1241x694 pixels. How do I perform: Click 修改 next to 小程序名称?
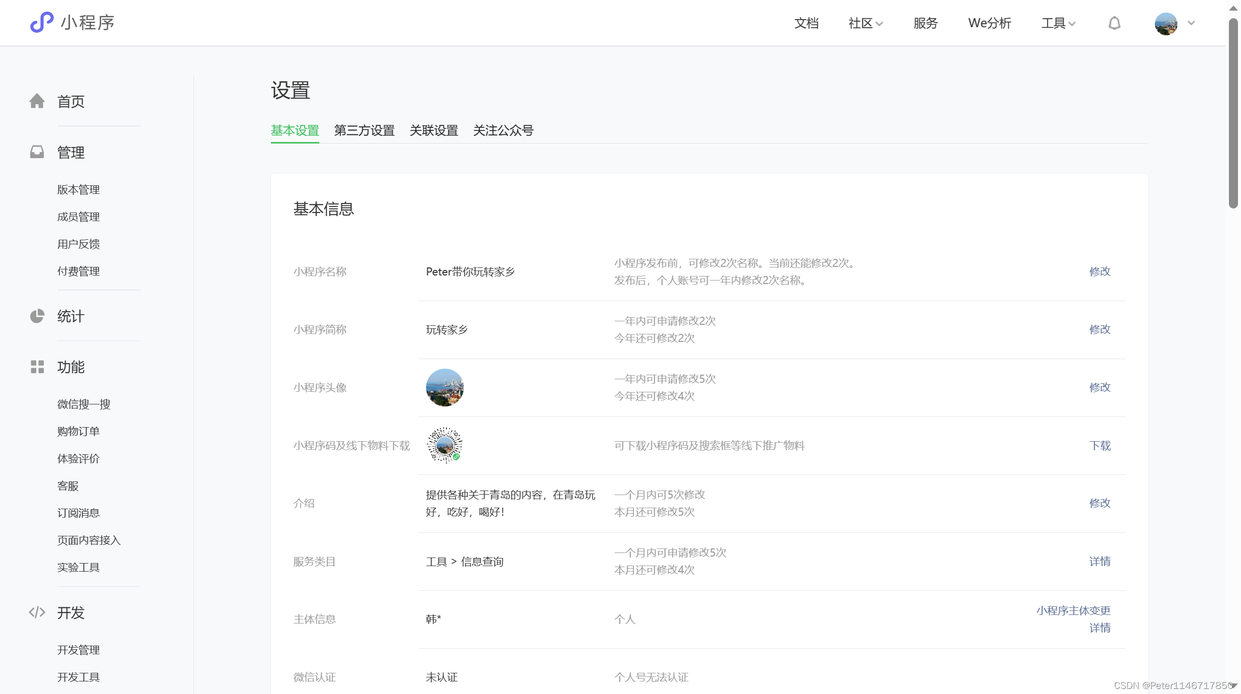click(x=1100, y=271)
